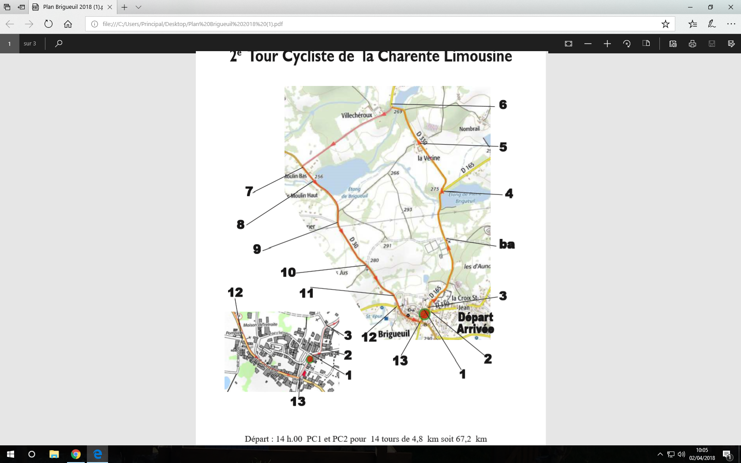
Task: Search the PDF with the magnifier icon
Action: click(x=59, y=43)
